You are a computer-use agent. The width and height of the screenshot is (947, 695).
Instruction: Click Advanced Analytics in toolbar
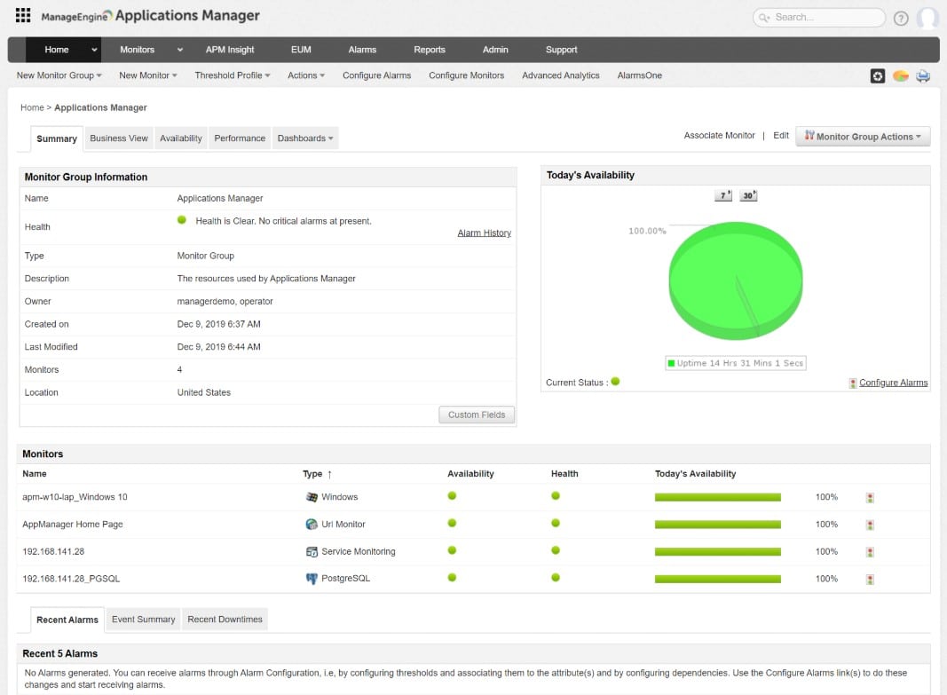pos(560,75)
